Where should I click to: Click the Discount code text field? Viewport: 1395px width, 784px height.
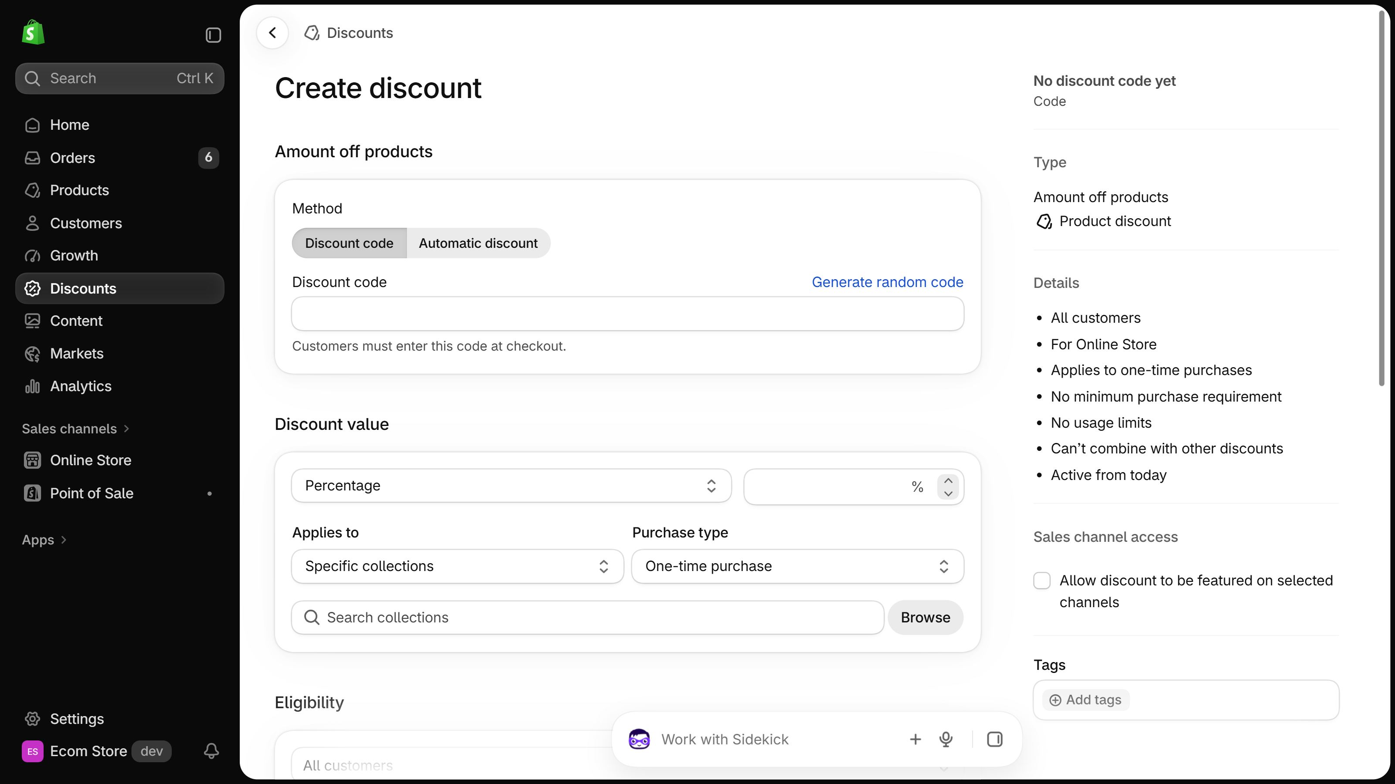pos(628,314)
